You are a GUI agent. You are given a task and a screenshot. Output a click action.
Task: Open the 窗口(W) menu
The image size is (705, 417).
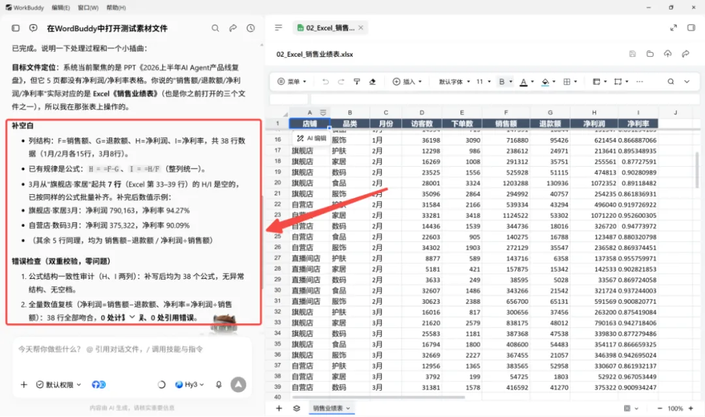click(88, 8)
